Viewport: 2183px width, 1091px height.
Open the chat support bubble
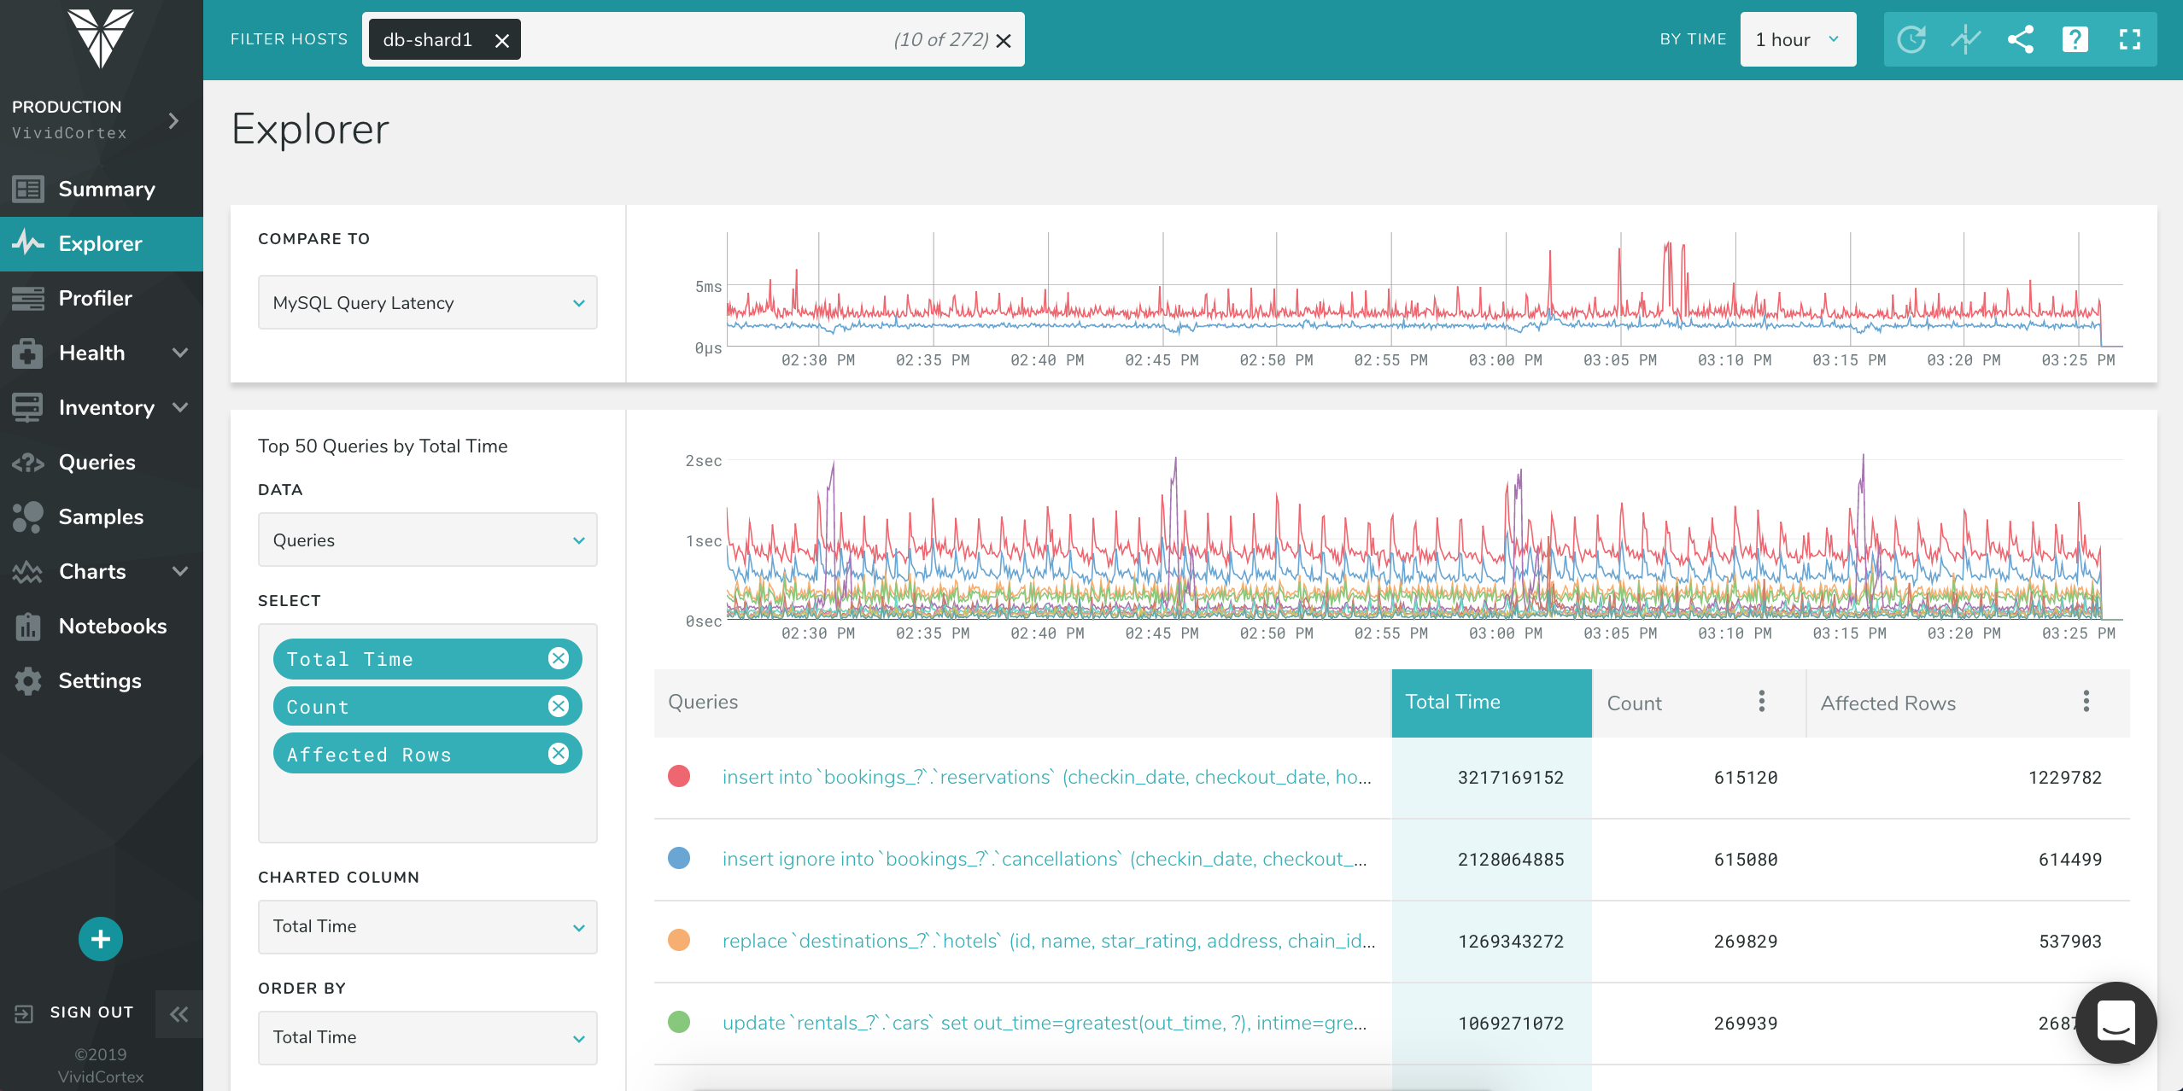pos(2116,1022)
